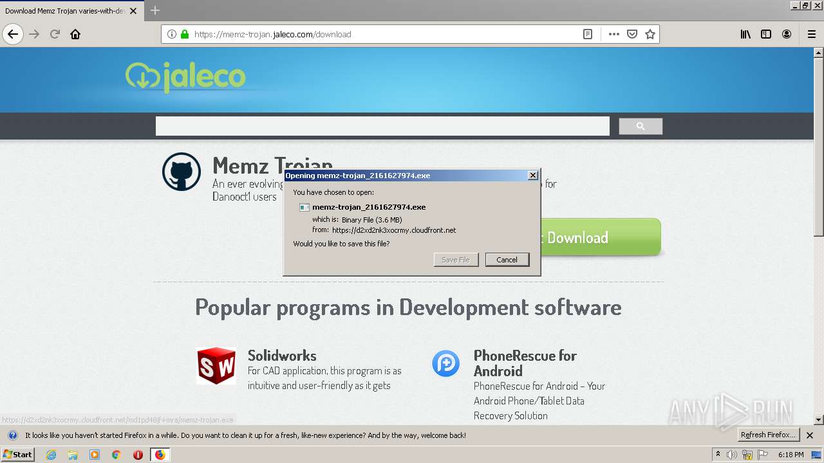This screenshot has height=463, width=824.
Task: Focus the jaleco site search box
Action: click(x=382, y=126)
